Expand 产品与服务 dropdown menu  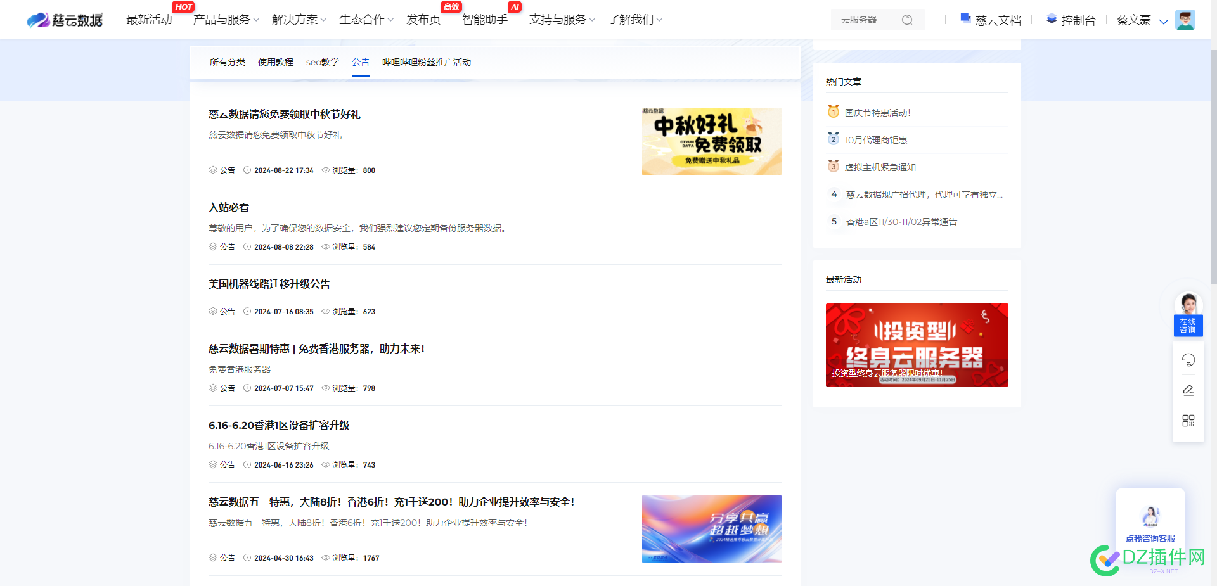click(x=226, y=20)
